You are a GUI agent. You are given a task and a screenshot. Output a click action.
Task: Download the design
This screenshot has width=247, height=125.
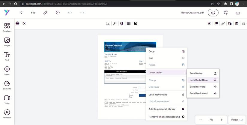(238, 13)
